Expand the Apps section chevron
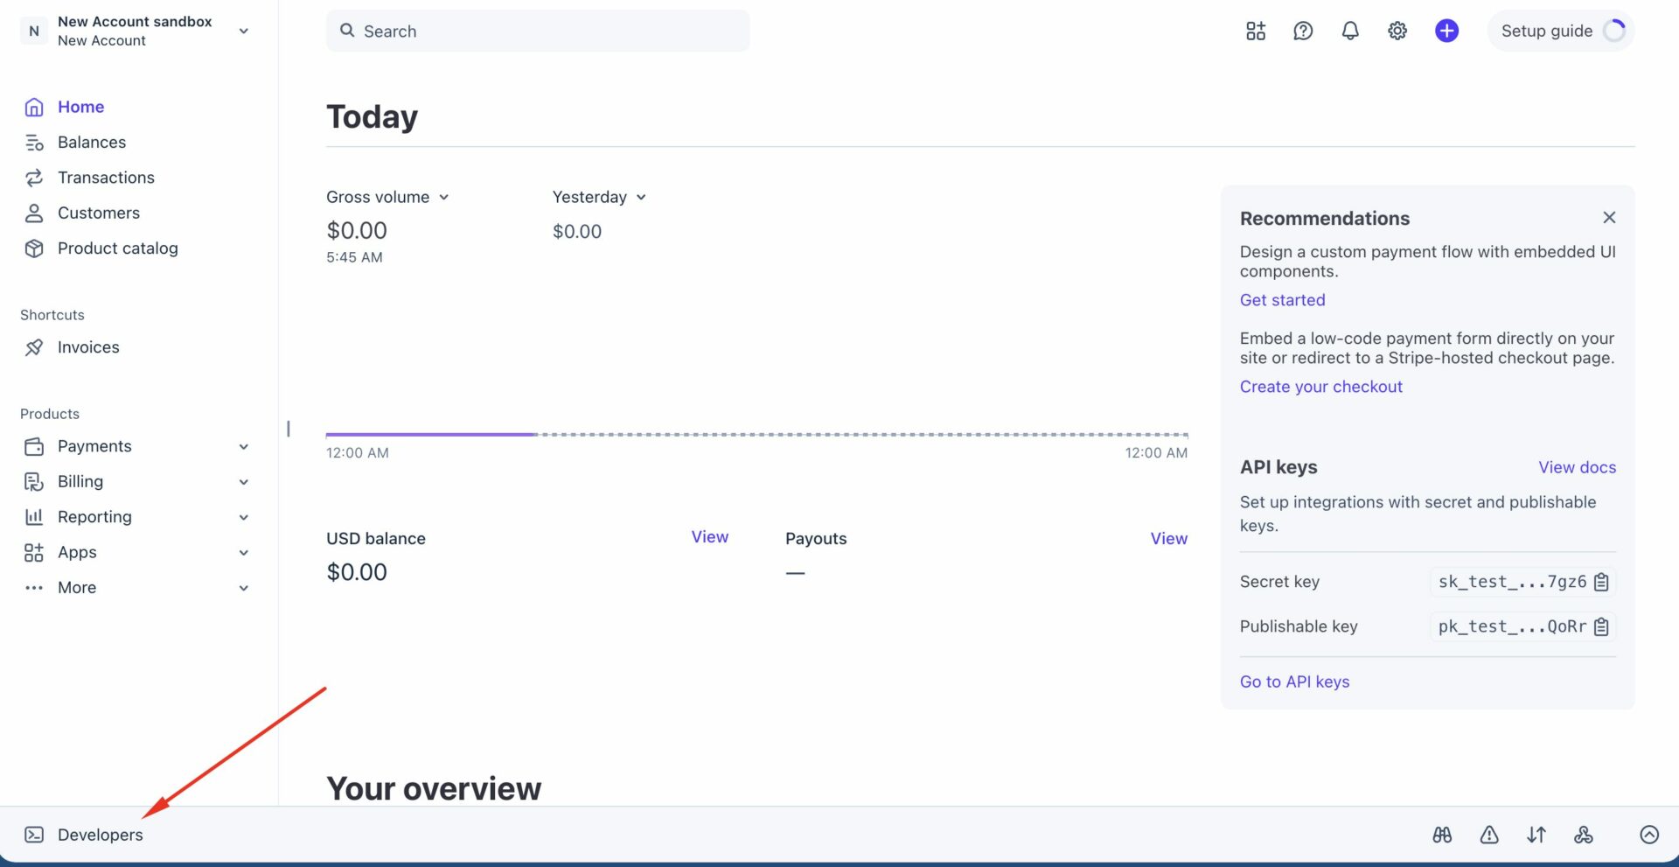The width and height of the screenshot is (1679, 867). [x=244, y=553]
